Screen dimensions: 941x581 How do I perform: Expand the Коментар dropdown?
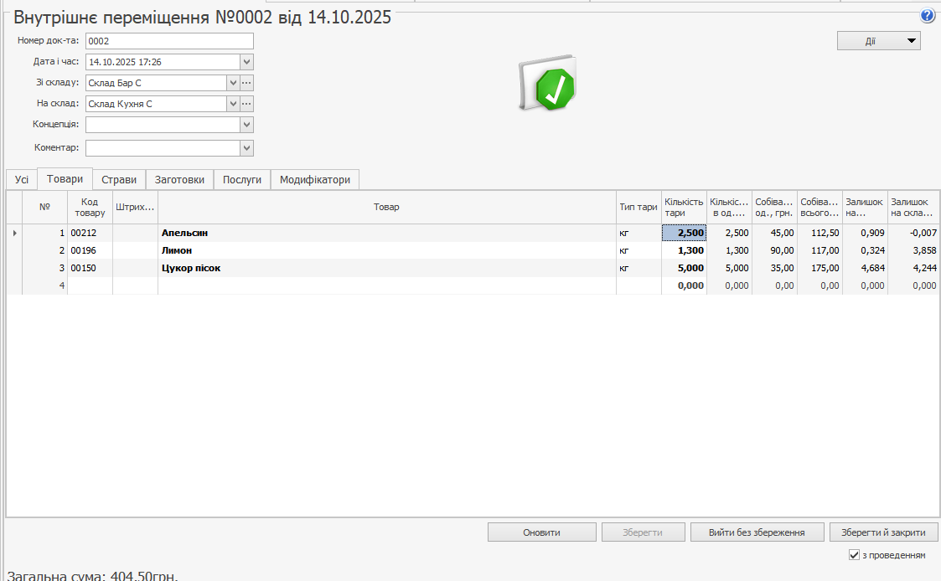246,148
